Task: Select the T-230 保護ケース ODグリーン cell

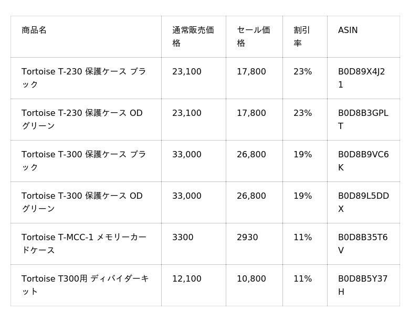Action: click(x=82, y=120)
